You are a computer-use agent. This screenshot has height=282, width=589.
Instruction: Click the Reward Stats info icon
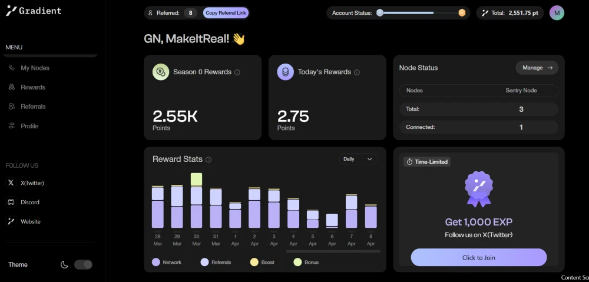[x=209, y=160]
